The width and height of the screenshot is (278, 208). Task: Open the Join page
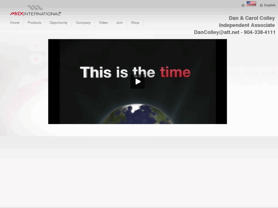click(x=119, y=23)
